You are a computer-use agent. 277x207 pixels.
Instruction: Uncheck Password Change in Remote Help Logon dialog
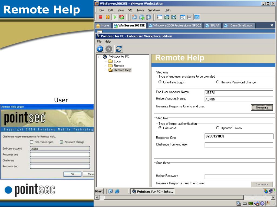click(61, 142)
